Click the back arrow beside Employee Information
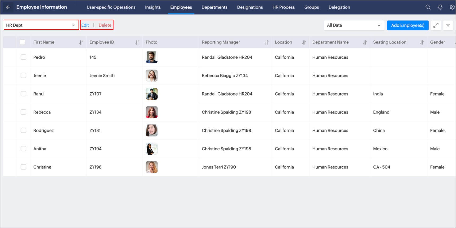456x228 pixels. [x=8, y=7]
